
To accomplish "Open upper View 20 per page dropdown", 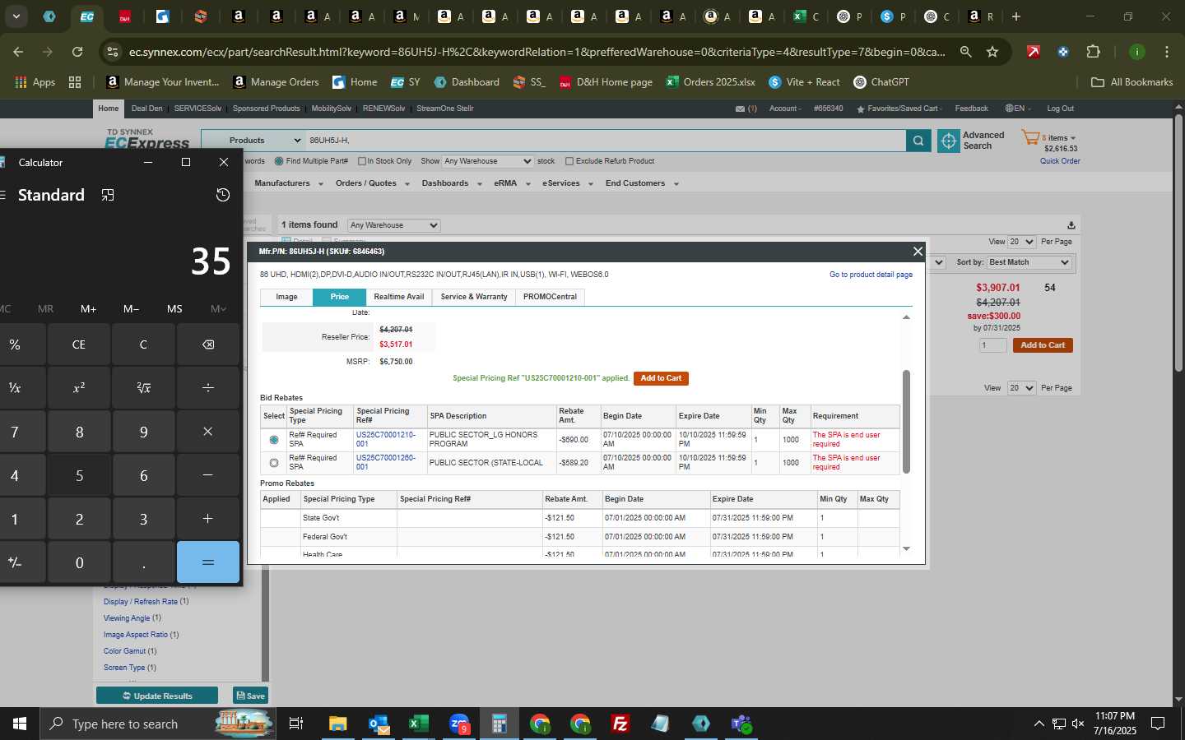I will (1022, 242).
